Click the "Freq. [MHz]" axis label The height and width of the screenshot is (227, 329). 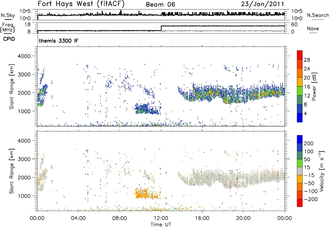[8, 28]
